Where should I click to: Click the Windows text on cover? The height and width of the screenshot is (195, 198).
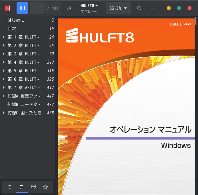tap(176, 145)
